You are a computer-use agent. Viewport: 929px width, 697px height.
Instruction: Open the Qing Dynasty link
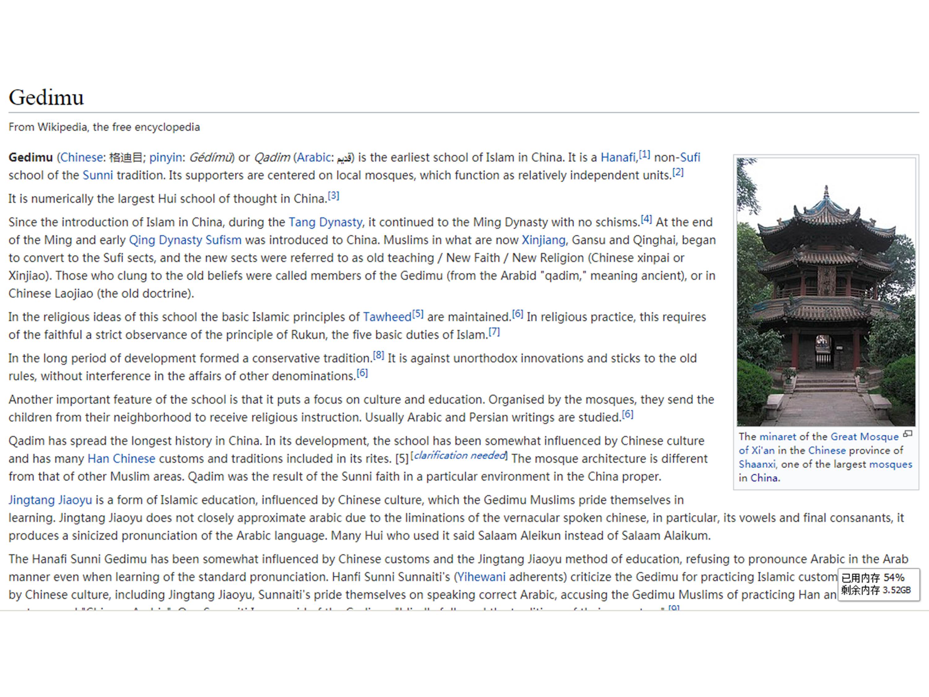pyautogui.click(x=165, y=240)
